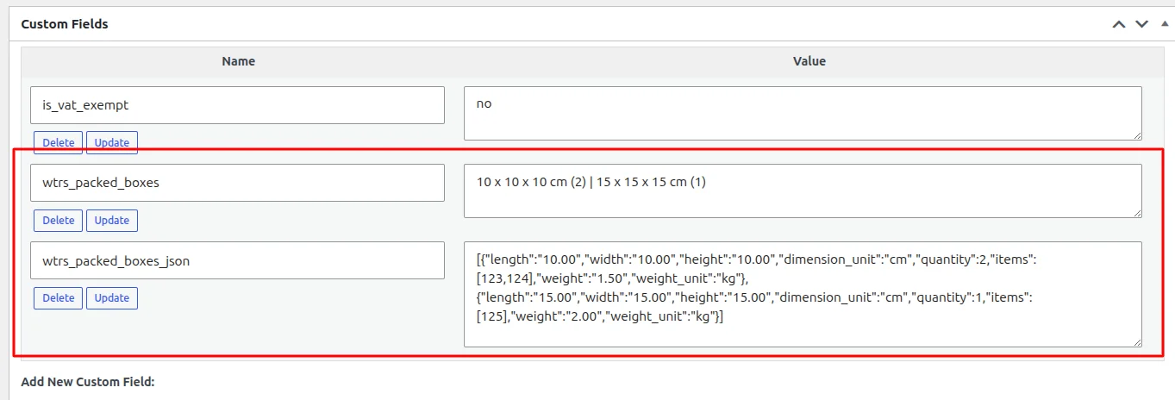Grab resize handle of 'no' value textarea
This screenshot has width=1175, height=400.
click(1136, 134)
